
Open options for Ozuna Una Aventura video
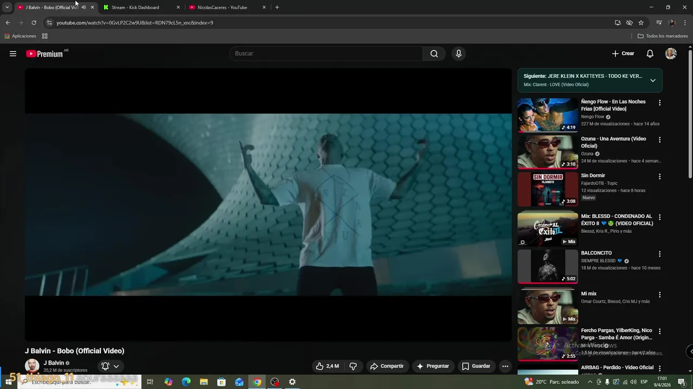tap(659, 139)
